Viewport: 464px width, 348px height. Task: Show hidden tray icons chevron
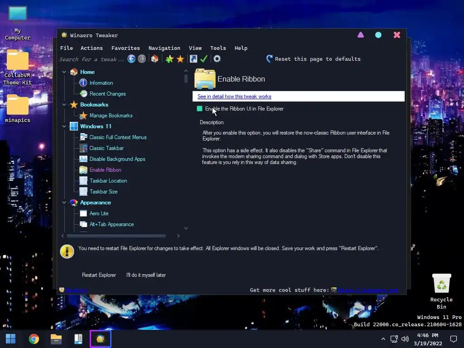point(383,339)
